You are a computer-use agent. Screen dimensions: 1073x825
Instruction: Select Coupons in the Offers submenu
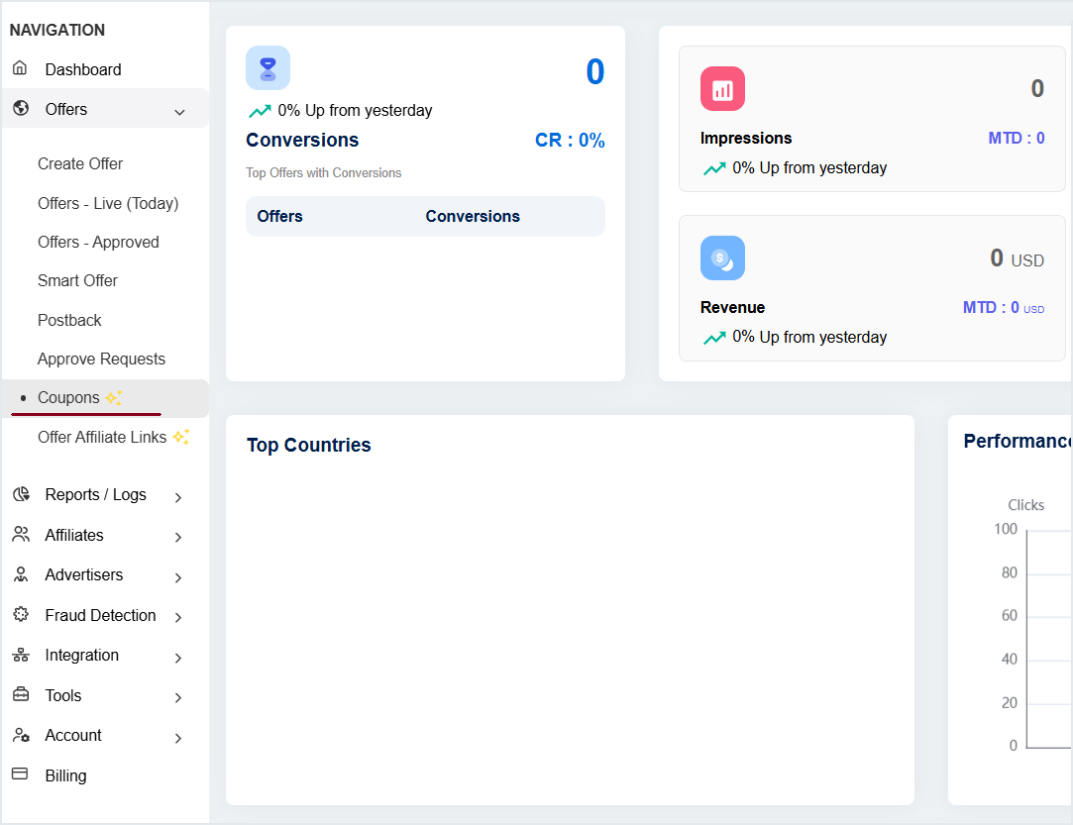68,397
